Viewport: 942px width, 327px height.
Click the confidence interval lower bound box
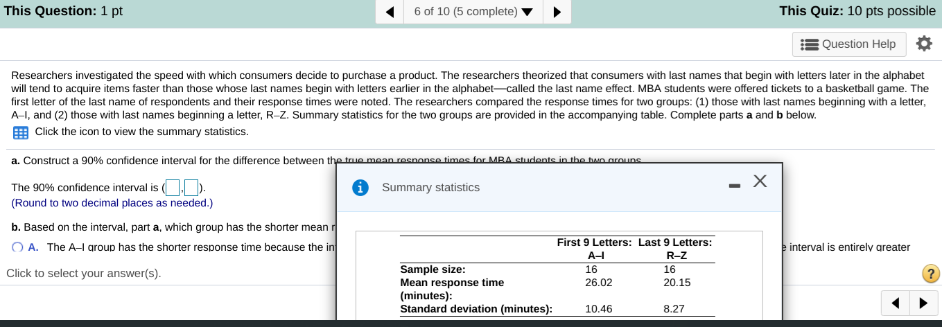(x=173, y=188)
